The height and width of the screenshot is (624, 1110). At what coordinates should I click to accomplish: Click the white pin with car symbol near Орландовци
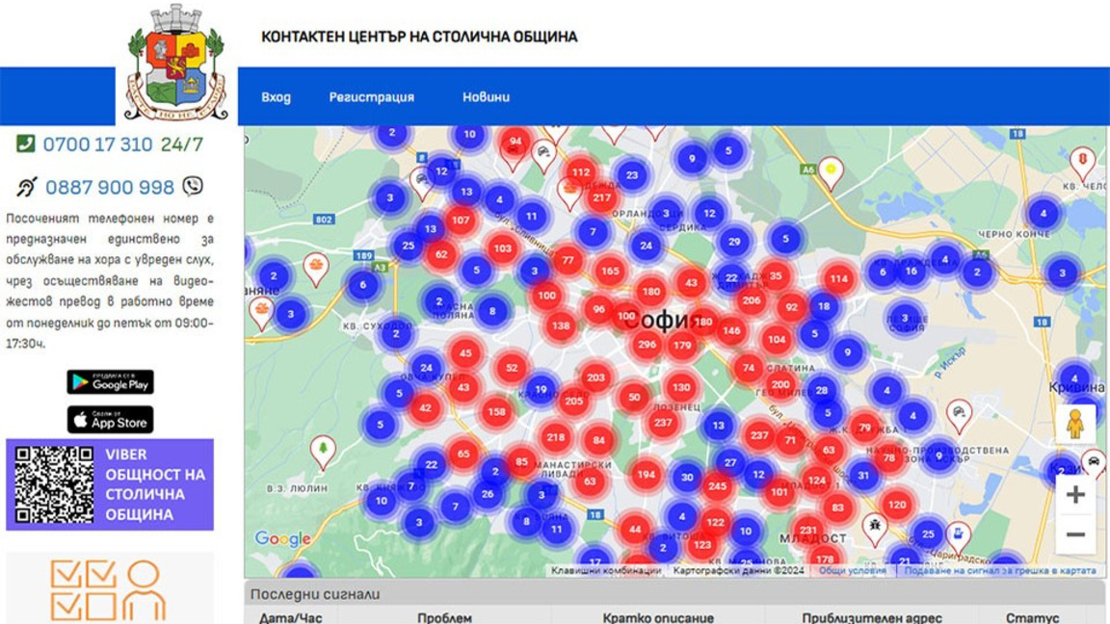pos(543,151)
